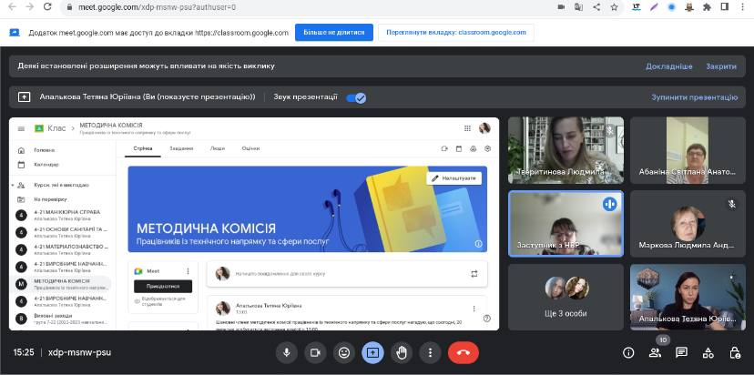The height and width of the screenshot is (375, 754).
Task: Go back in browser history
Action: [x=12, y=6]
